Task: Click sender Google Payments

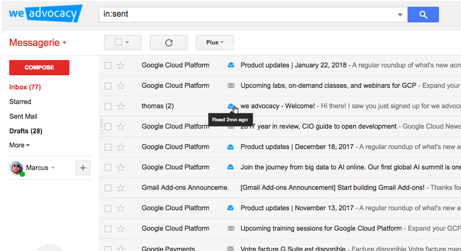Action: click(x=168, y=249)
